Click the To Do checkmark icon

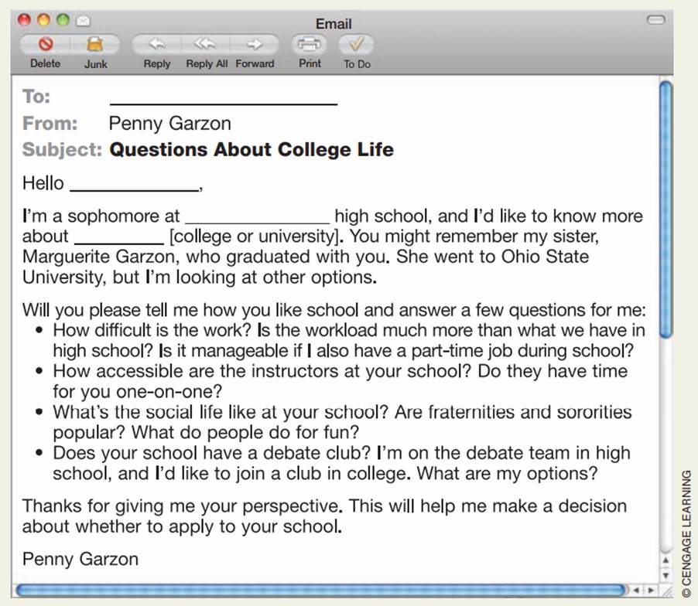357,44
